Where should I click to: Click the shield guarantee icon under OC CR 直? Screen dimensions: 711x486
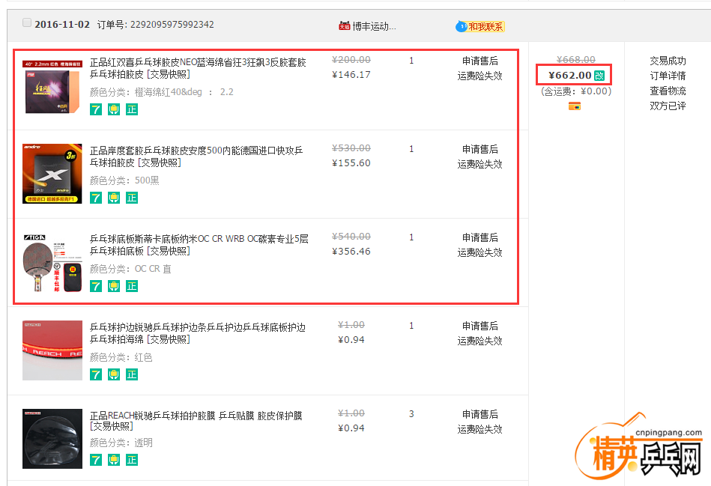[x=114, y=286]
